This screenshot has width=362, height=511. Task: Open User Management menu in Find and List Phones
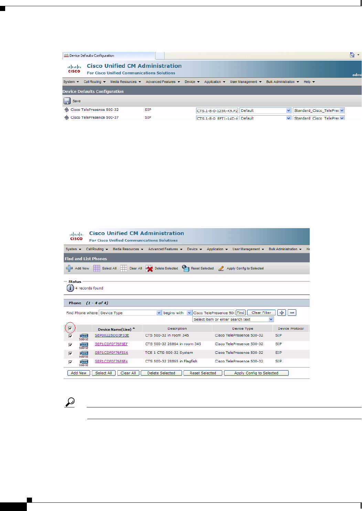[248, 249]
